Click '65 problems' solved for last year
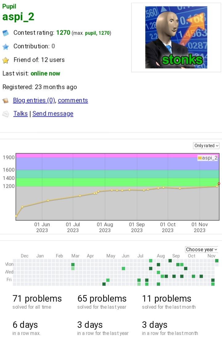This screenshot has width=222, height=343. (102, 299)
